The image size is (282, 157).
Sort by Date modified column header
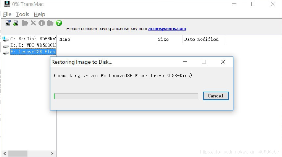203,39
